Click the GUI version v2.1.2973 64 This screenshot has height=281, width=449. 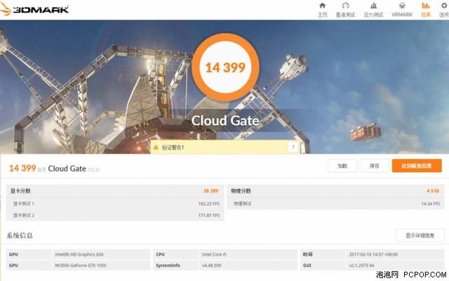tap(362, 266)
